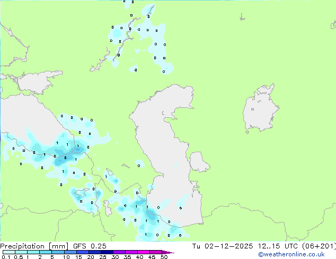
Task: Click the '12..15 UTC' time range text
Action: [278, 246]
